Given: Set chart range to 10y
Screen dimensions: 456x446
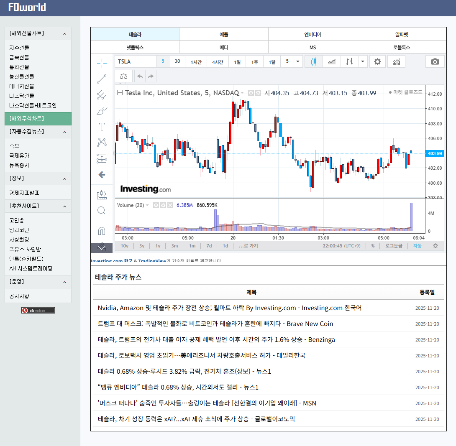Looking at the screenshot, I should click(x=125, y=246).
